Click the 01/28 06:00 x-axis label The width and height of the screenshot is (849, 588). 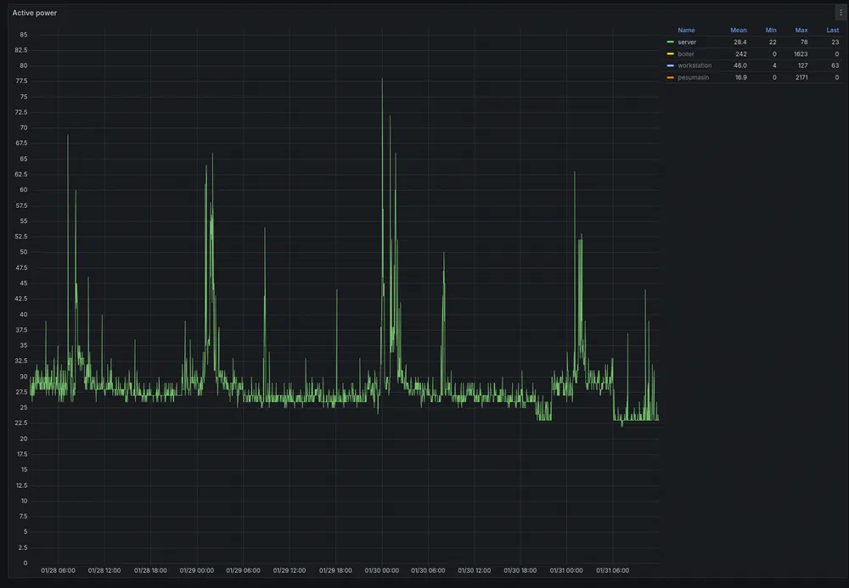(x=58, y=570)
